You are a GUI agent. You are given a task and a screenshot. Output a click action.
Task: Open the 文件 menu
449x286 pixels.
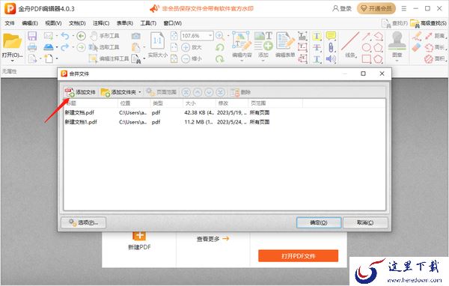click(x=10, y=23)
